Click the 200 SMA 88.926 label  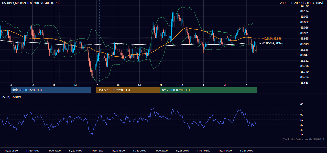(x=271, y=43)
